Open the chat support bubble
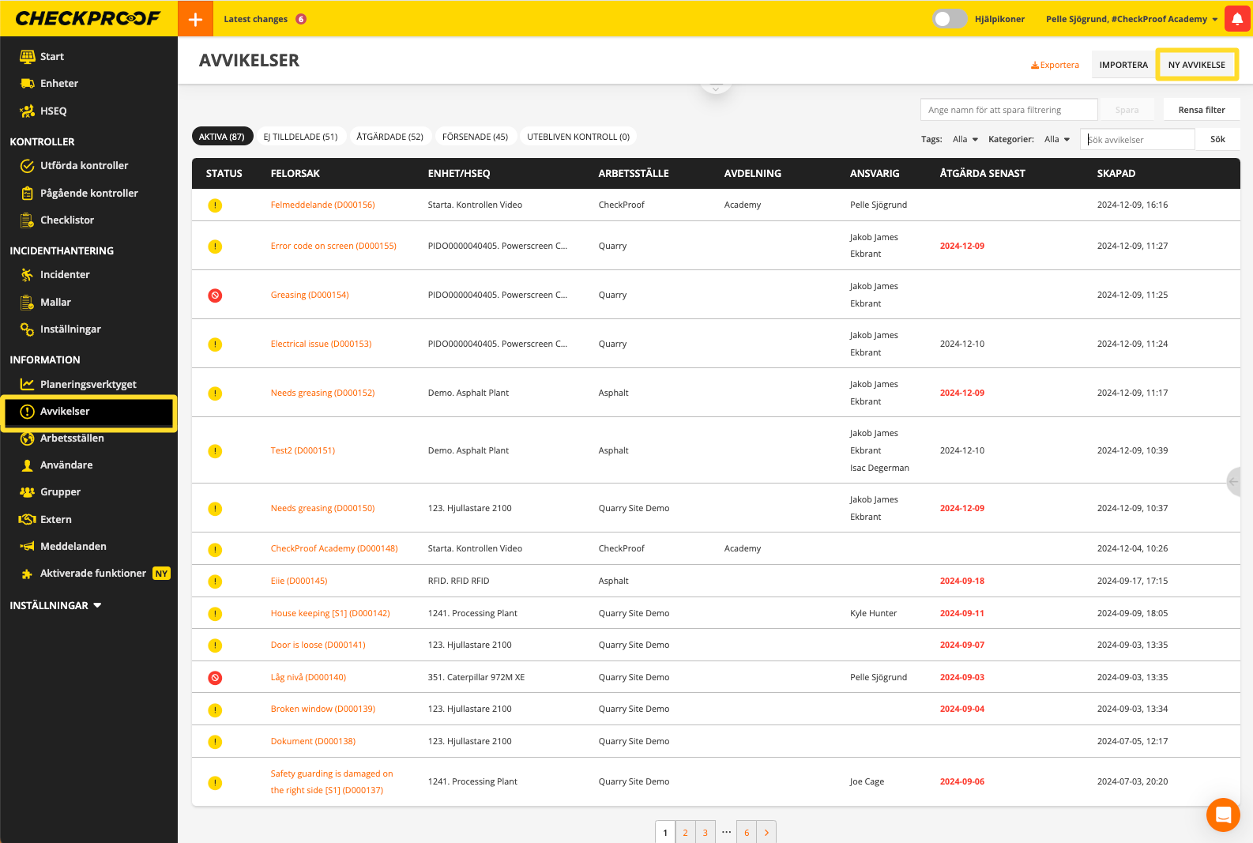Image resolution: width=1253 pixels, height=843 pixels. click(1222, 815)
